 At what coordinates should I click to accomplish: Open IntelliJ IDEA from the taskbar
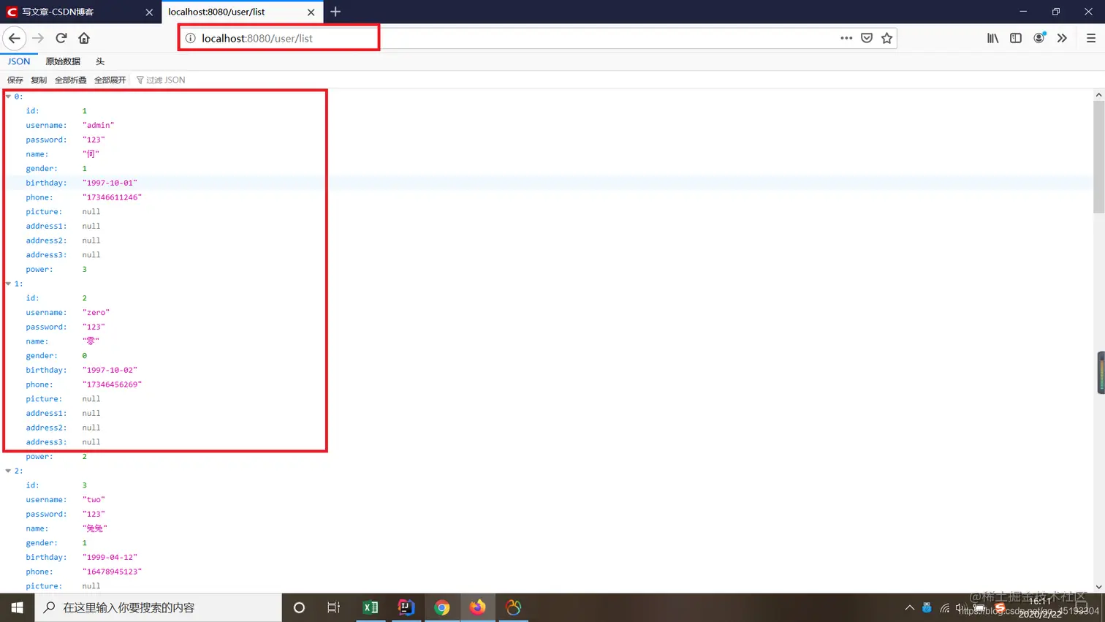[406, 607]
